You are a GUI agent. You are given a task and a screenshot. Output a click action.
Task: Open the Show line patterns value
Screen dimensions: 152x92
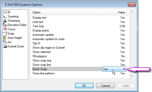(x=123, y=73)
